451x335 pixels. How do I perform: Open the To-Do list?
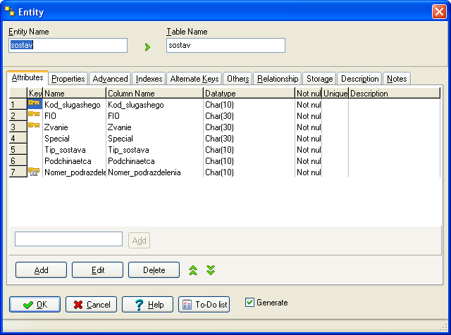click(204, 305)
